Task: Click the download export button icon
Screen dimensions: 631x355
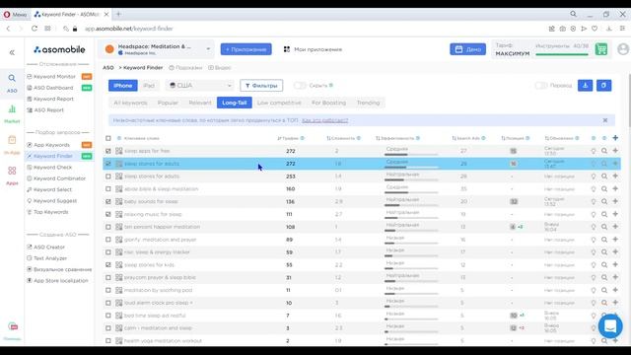Action: pyautogui.click(x=585, y=86)
